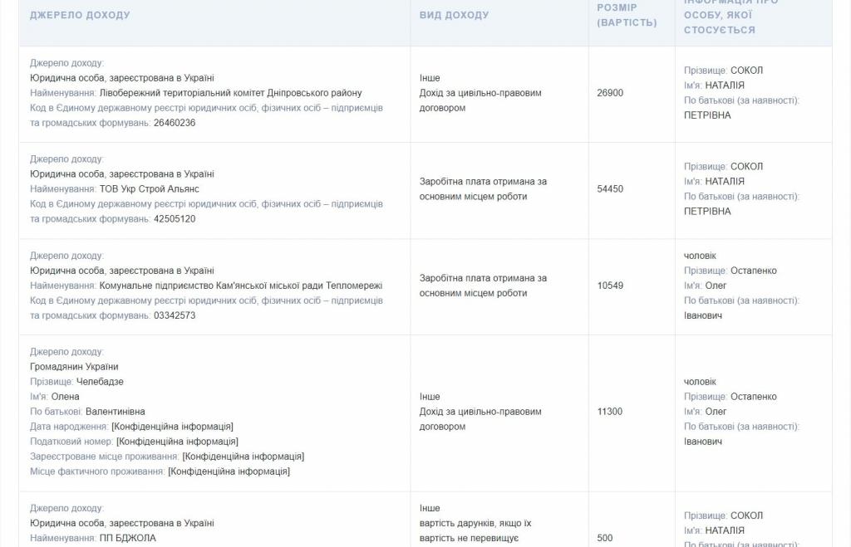This screenshot has height=547, width=851.
Task: Click the РОЗМІР (ВАРТІСТЬ) column header
Action: (627, 15)
